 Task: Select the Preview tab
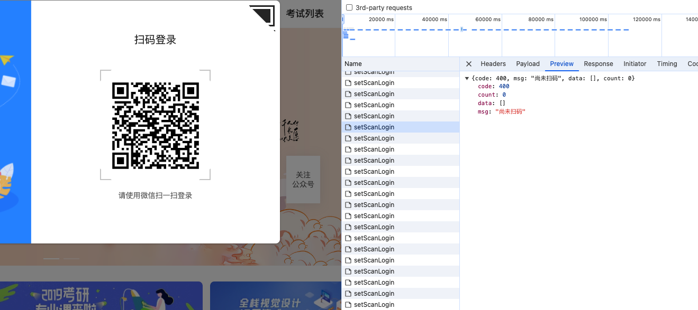[x=562, y=64]
